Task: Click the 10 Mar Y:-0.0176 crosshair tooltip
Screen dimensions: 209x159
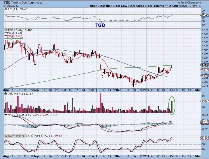Action: (x=15, y=136)
